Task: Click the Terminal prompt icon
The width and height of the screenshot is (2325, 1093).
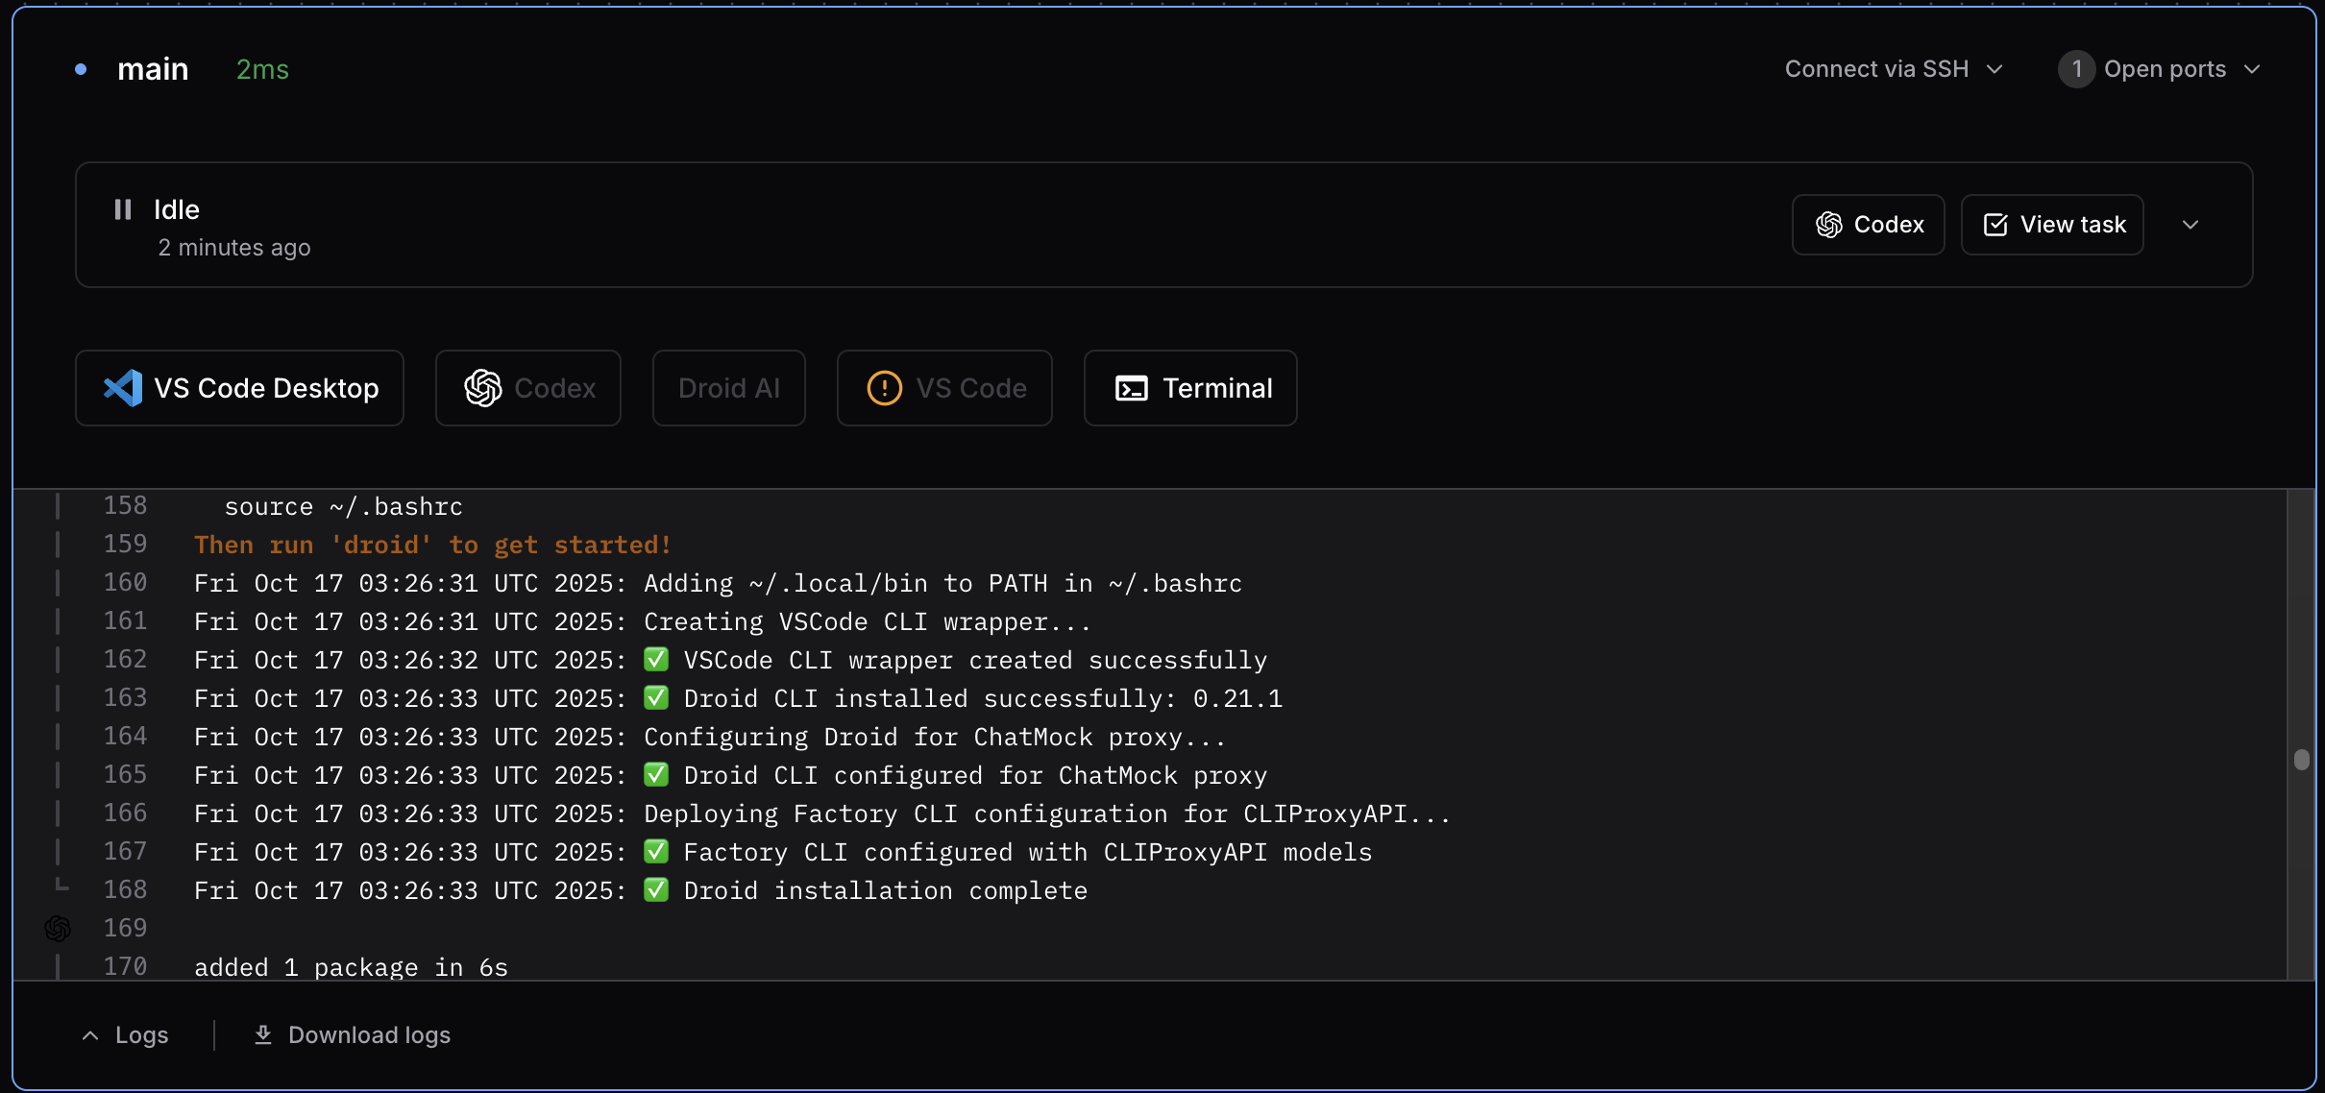Action: click(1132, 388)
